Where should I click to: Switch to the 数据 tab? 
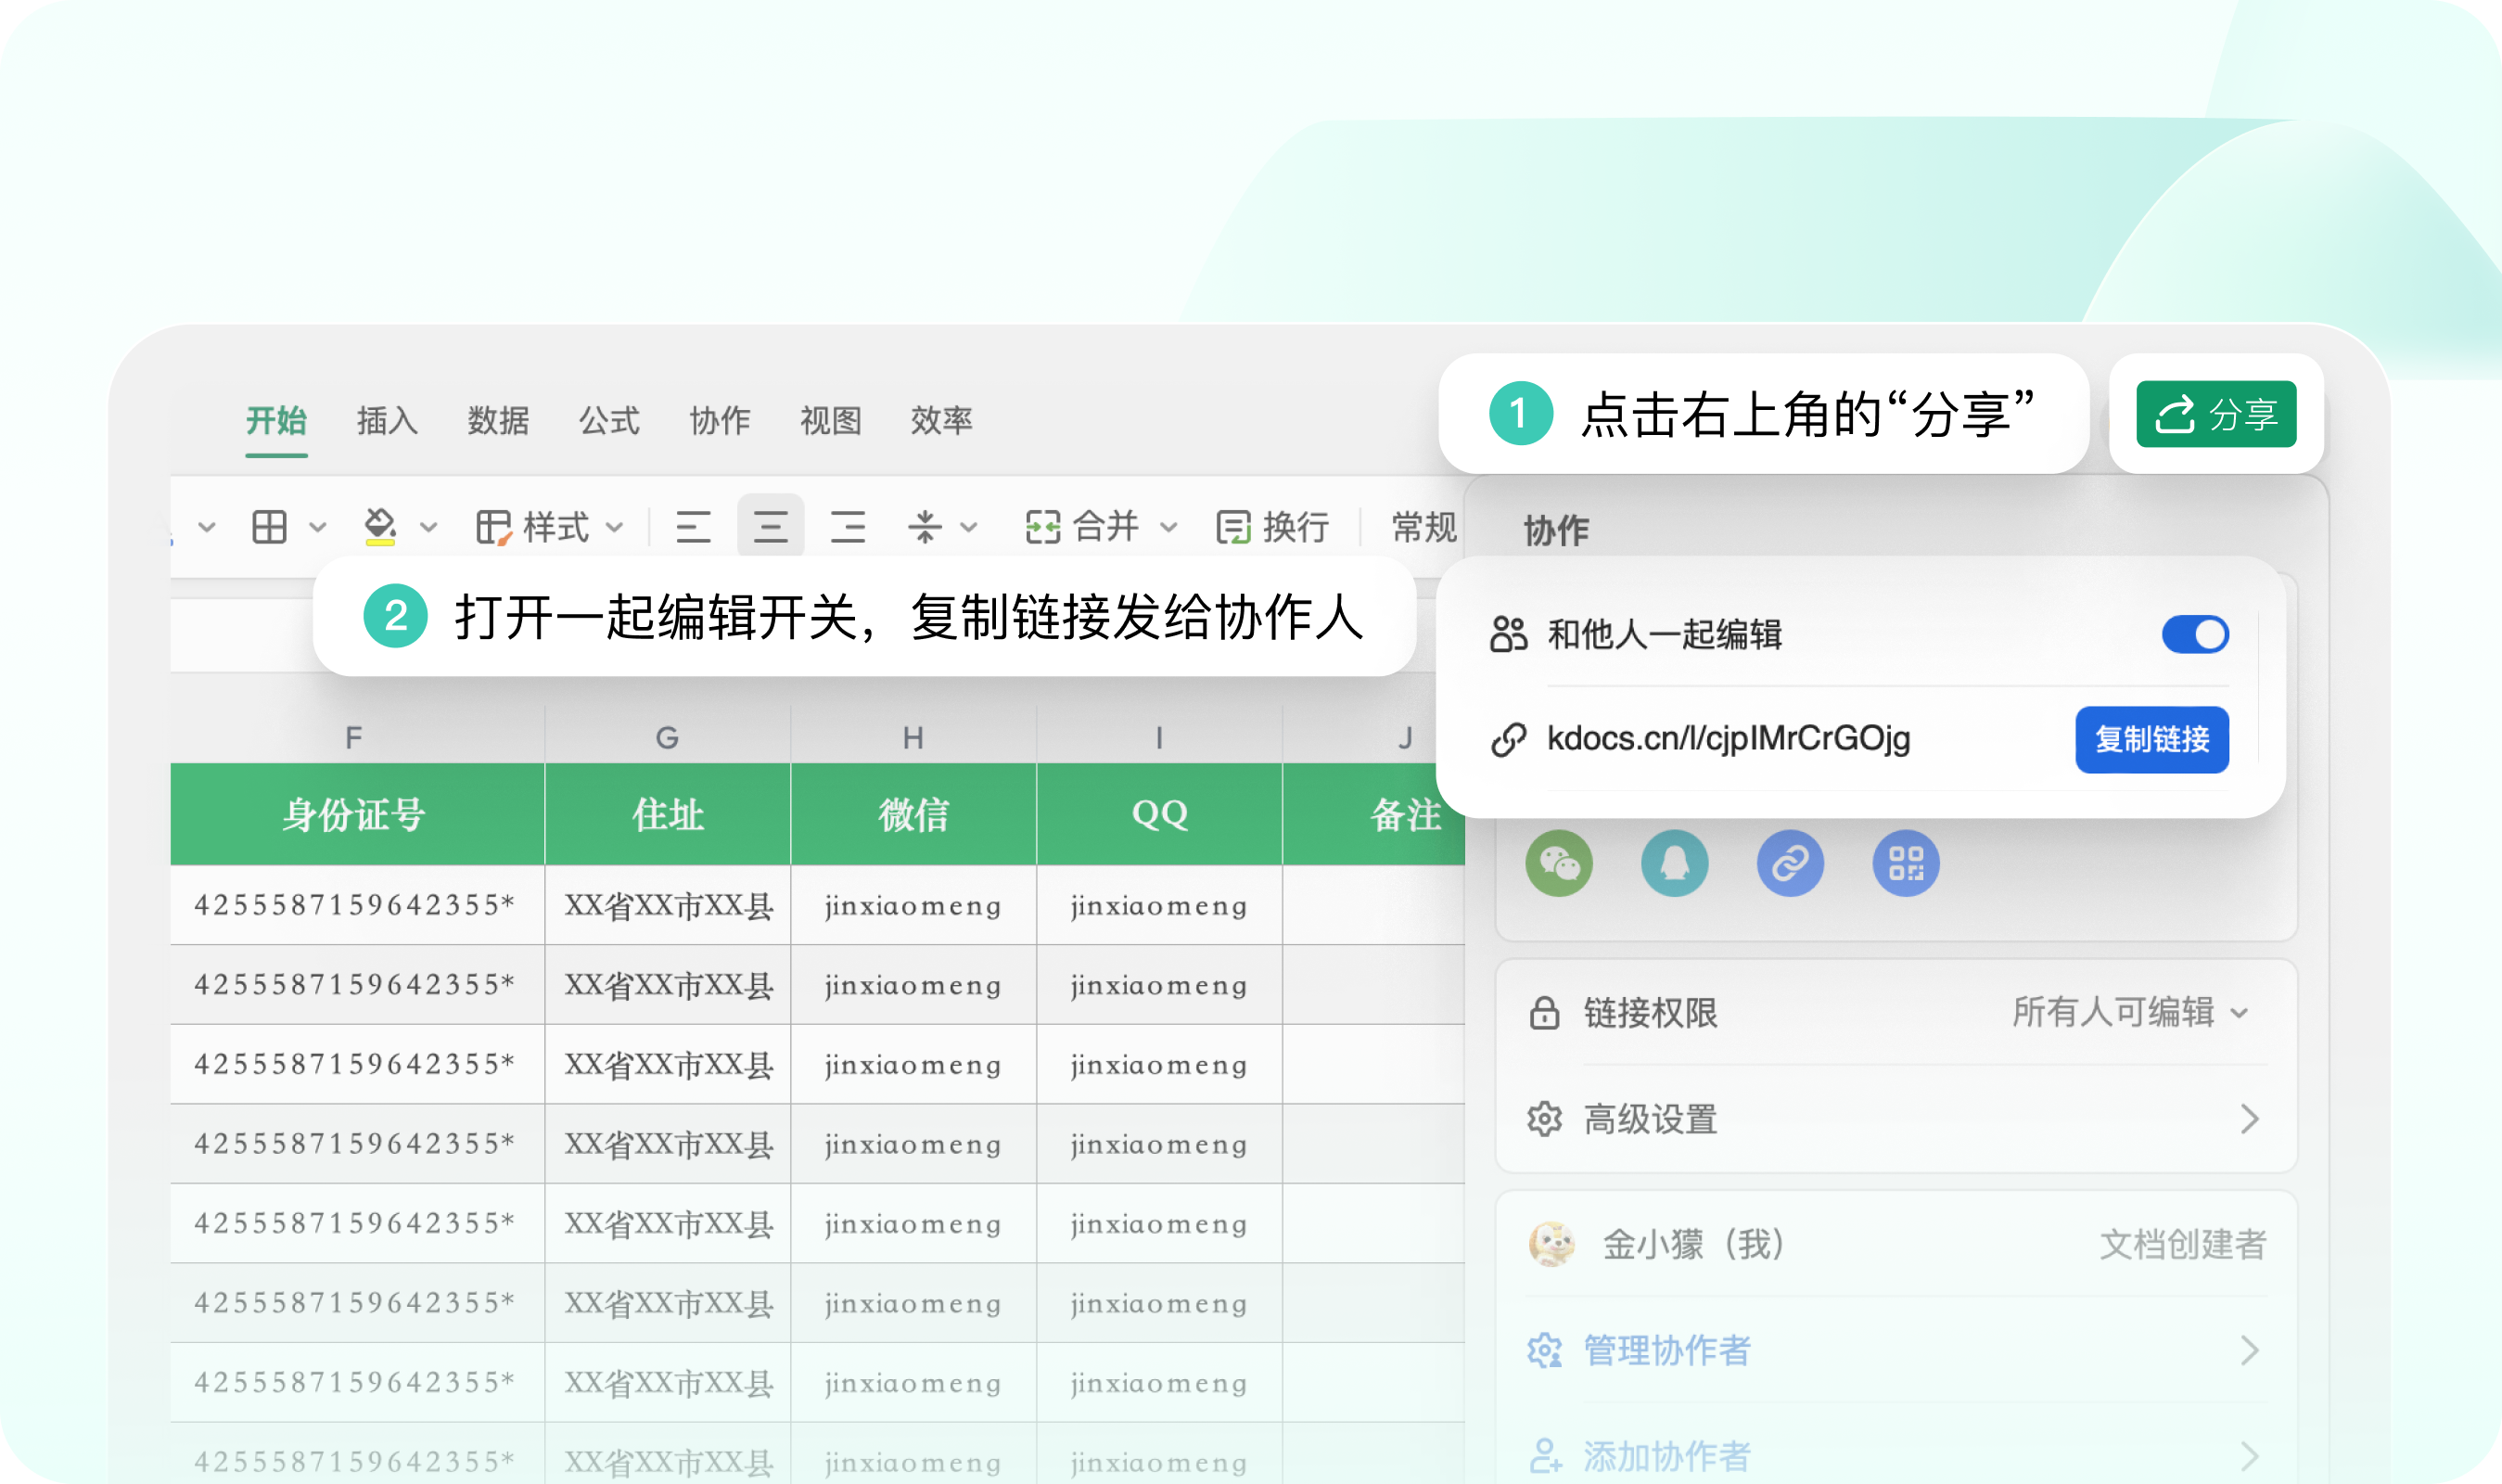498,420
